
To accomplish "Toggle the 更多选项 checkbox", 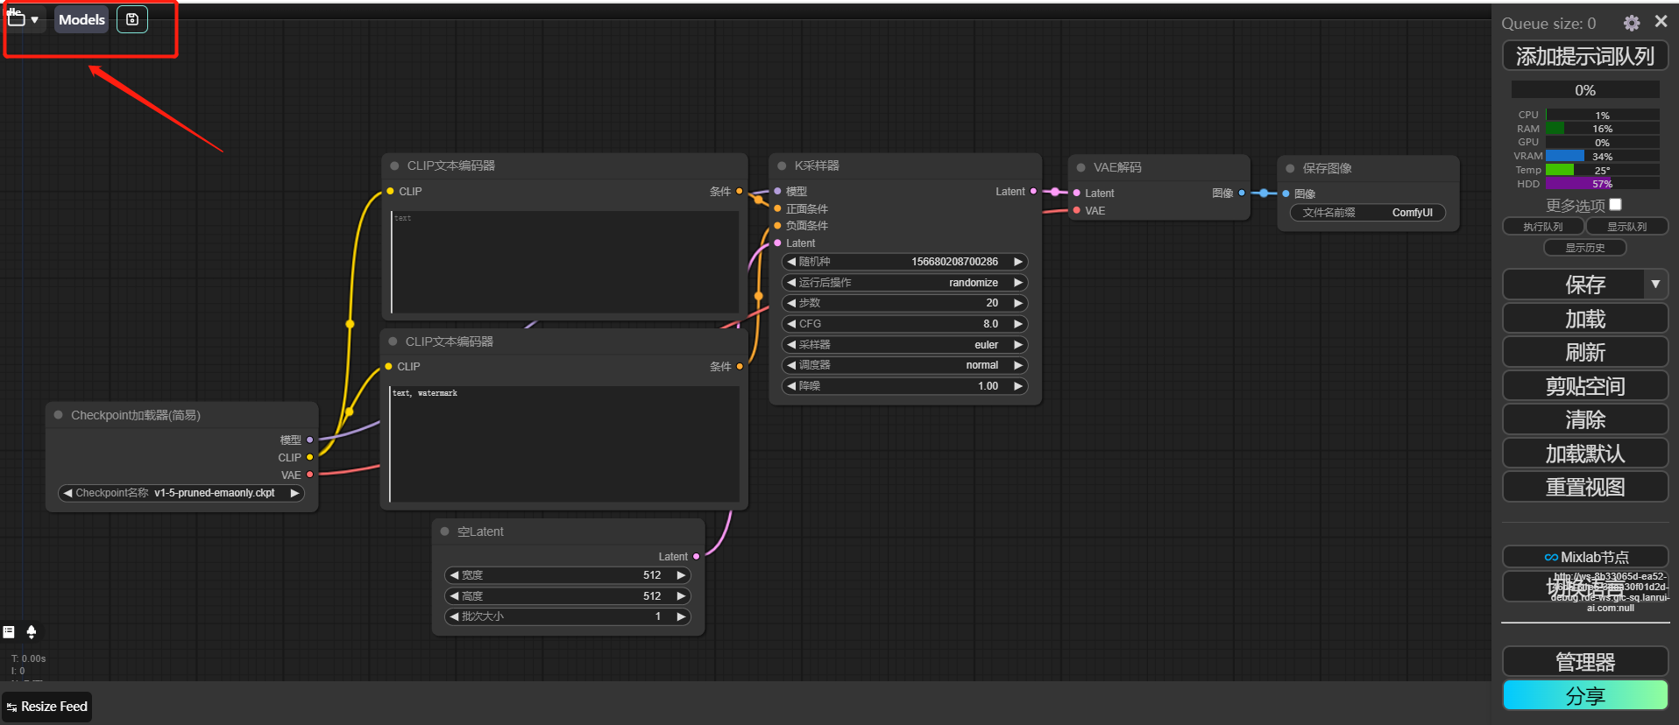I will 1615,204.
